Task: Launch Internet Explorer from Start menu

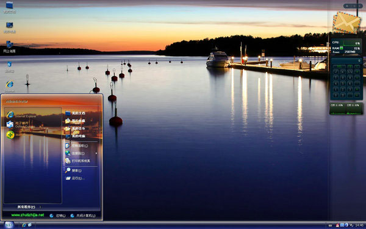Action: point(21,115)
